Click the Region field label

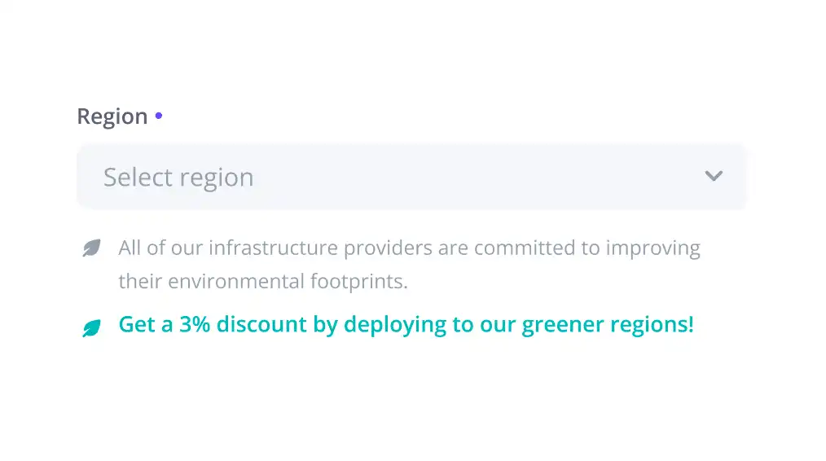112,117
